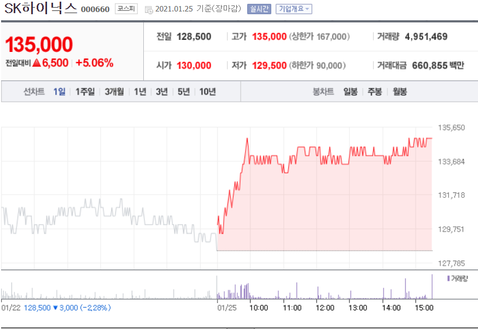Select the 3년 line chart tab
Image resolution: width=478 pixels, height=329 pixels.
pyautogui.click(x=162, y=91)
